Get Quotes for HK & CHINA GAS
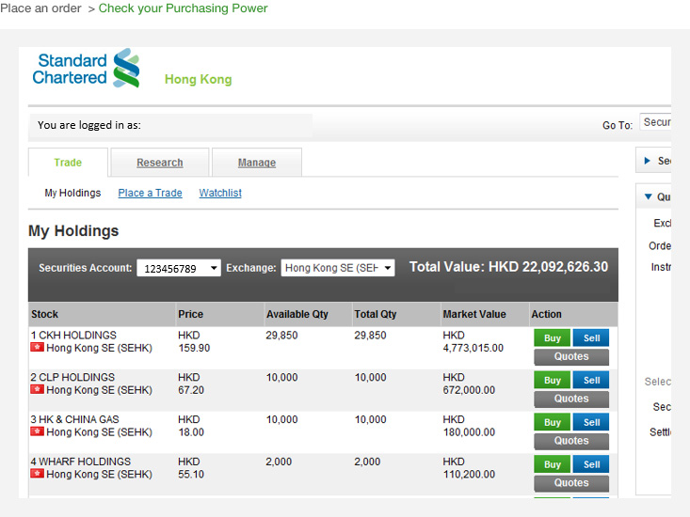Image resolution: width=690 pixels, height=517 pixels. [x=571, y=441]
